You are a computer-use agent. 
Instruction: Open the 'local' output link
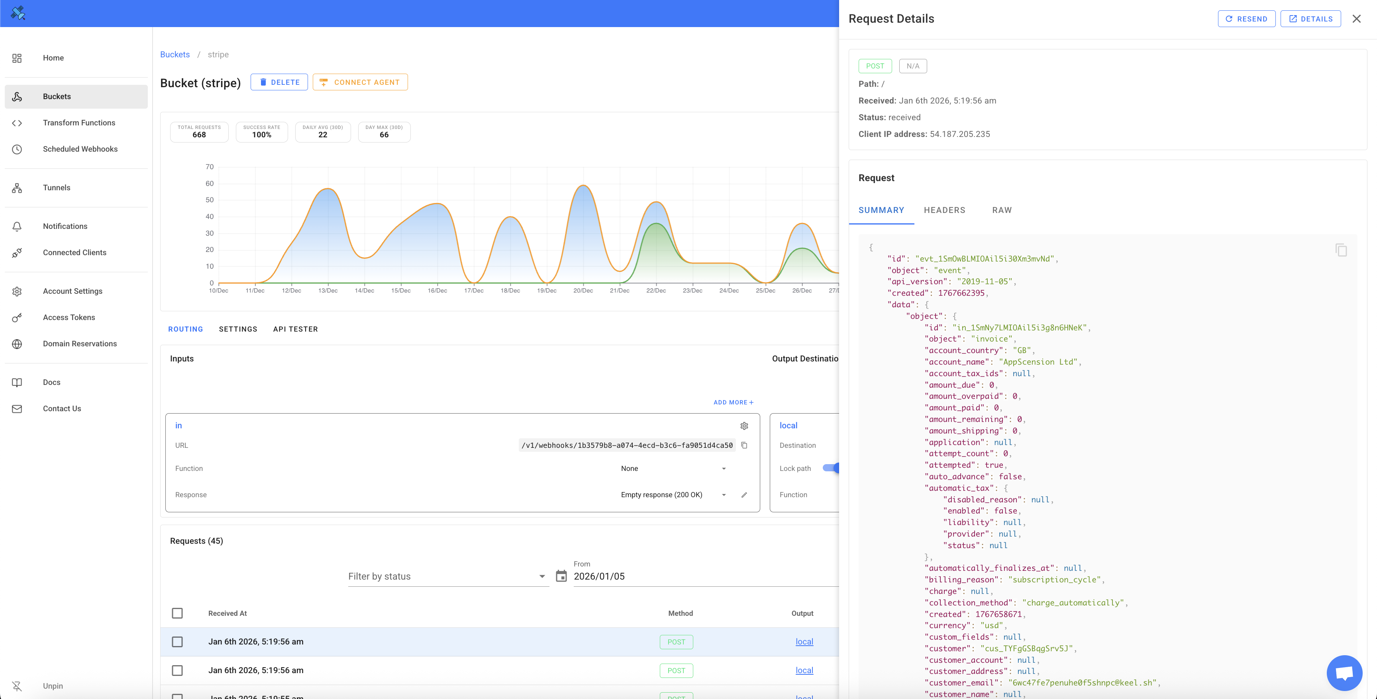point(804,641)
